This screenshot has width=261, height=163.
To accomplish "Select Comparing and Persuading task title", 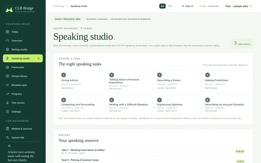I will pos(78,104).
